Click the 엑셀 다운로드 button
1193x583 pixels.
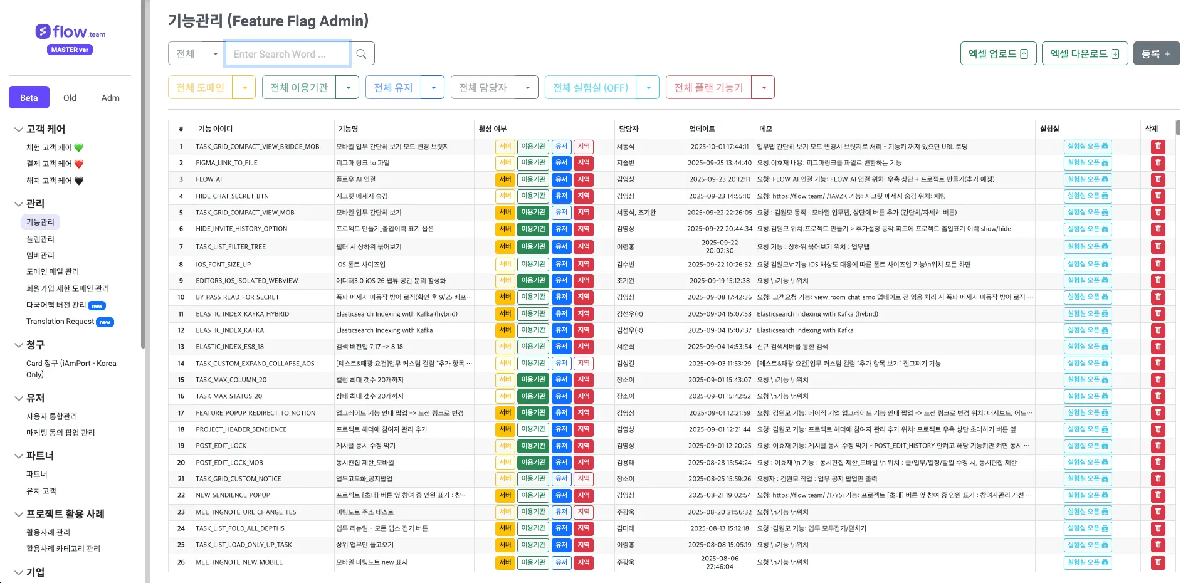pyautogui.click(x=1085, y=54)
